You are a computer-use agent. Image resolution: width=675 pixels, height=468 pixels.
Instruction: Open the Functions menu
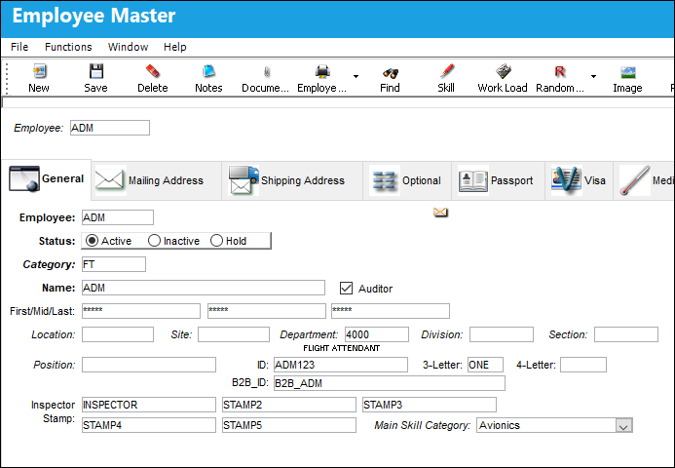pos(68,47)
